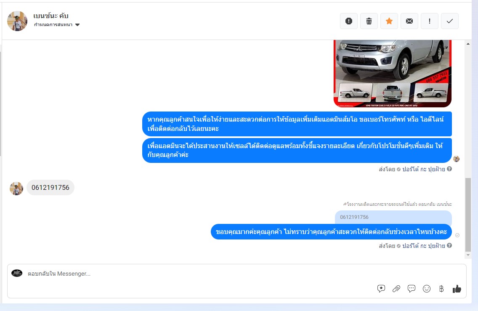Click the scrollbar down arrow
This screenshot has width=478, height=311.
pyautogui.click(x=468, y=255)
